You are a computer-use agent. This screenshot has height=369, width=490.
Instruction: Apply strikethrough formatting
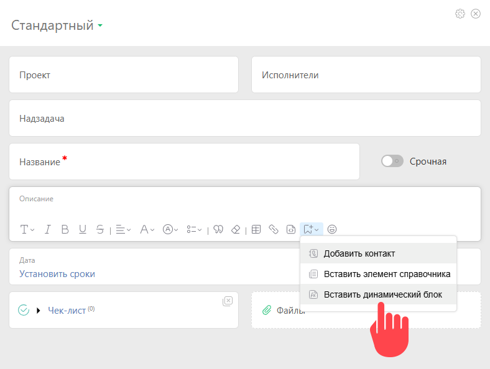pyautogui.click(x=100, y=229)
